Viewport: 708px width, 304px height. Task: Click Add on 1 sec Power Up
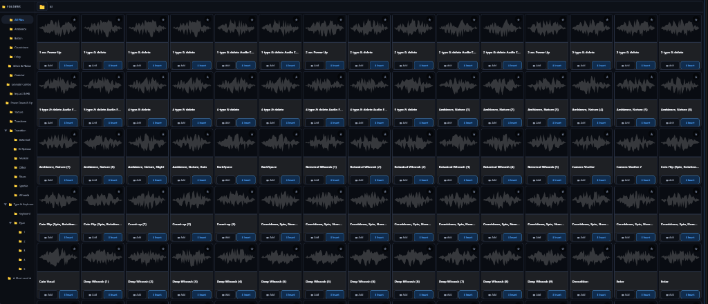click(48, 66)
